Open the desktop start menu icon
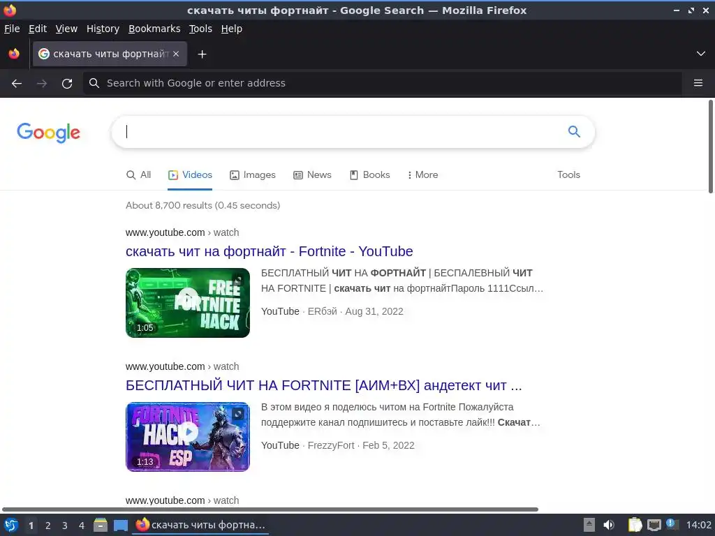 click(11, 526)
